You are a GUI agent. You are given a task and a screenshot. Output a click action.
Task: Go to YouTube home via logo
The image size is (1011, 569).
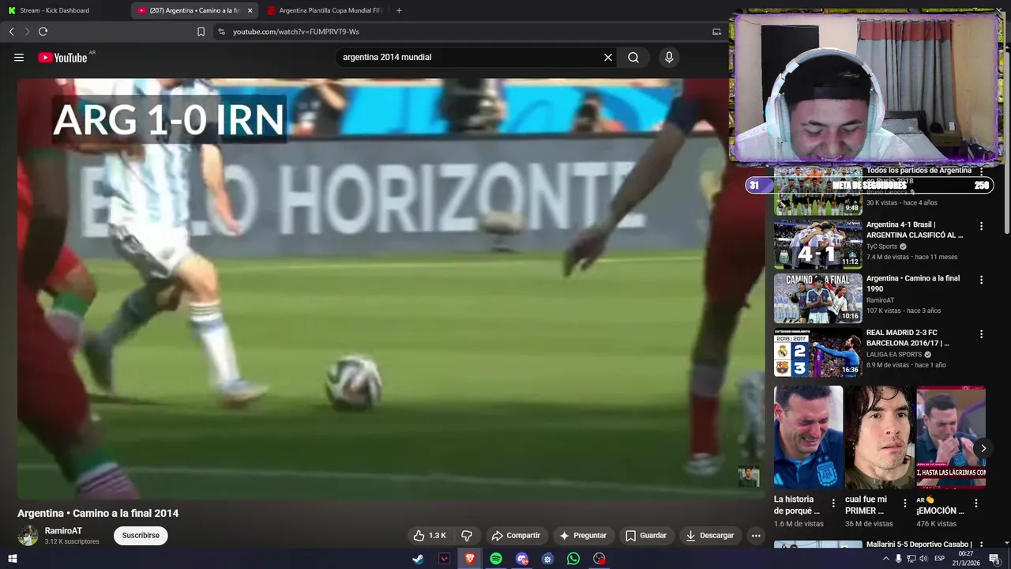click(x=62, y=58)
